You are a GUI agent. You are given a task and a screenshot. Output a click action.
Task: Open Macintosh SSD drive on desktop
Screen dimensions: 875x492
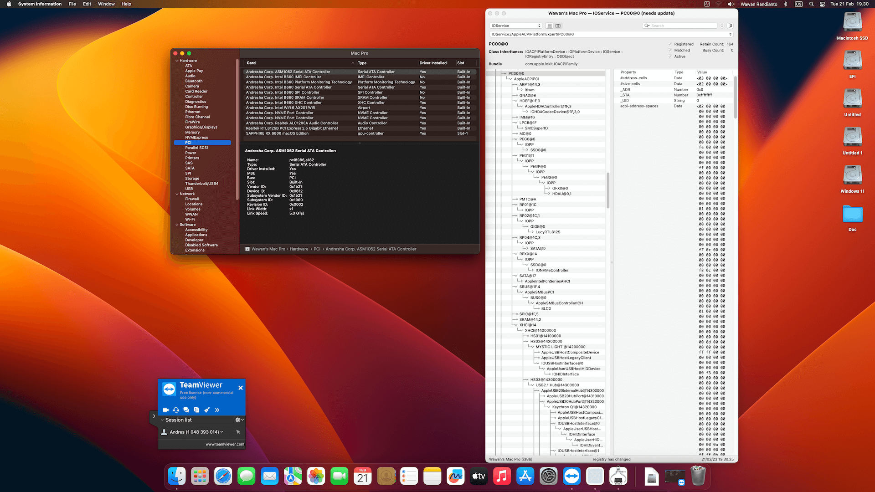[x=852, y=26]
